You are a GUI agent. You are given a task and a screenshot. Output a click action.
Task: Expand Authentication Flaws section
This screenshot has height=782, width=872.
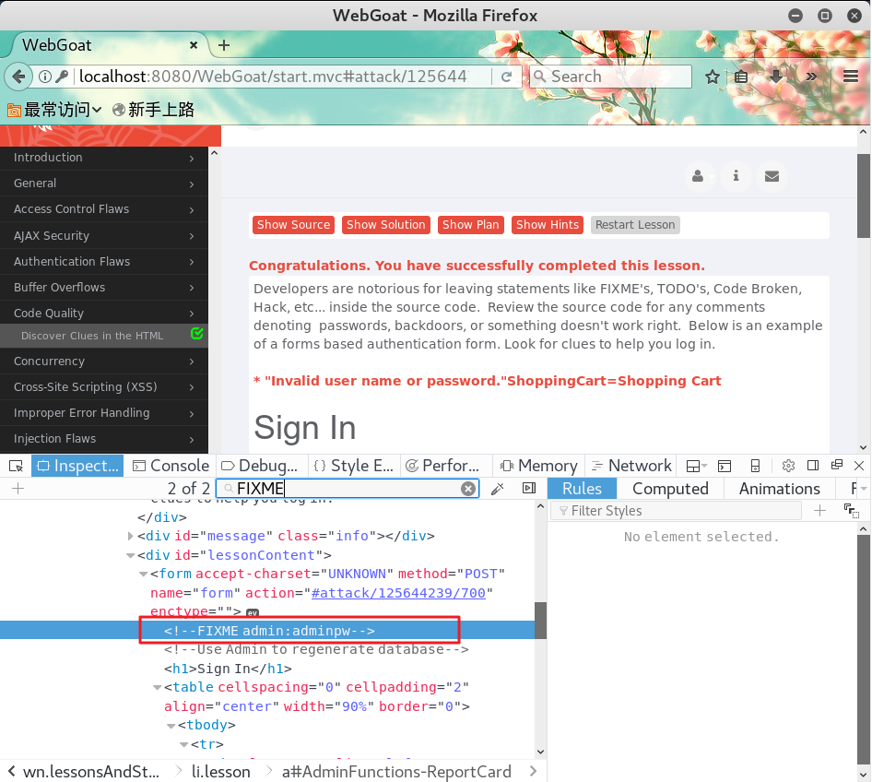point(104,261)
